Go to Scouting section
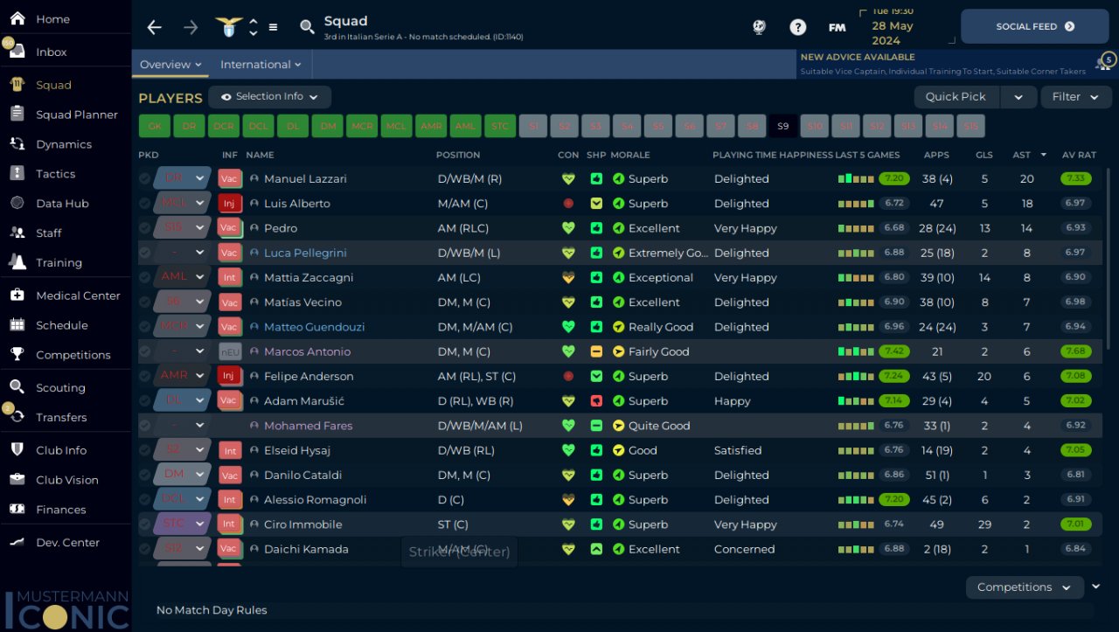The width and height of the screenshot is (1119, 632). (60, 388)
